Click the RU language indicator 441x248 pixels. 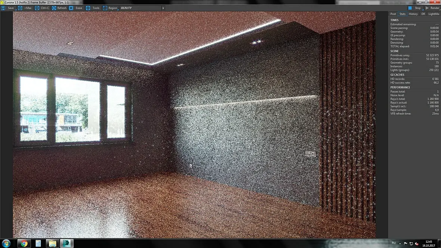click(394, 243)
